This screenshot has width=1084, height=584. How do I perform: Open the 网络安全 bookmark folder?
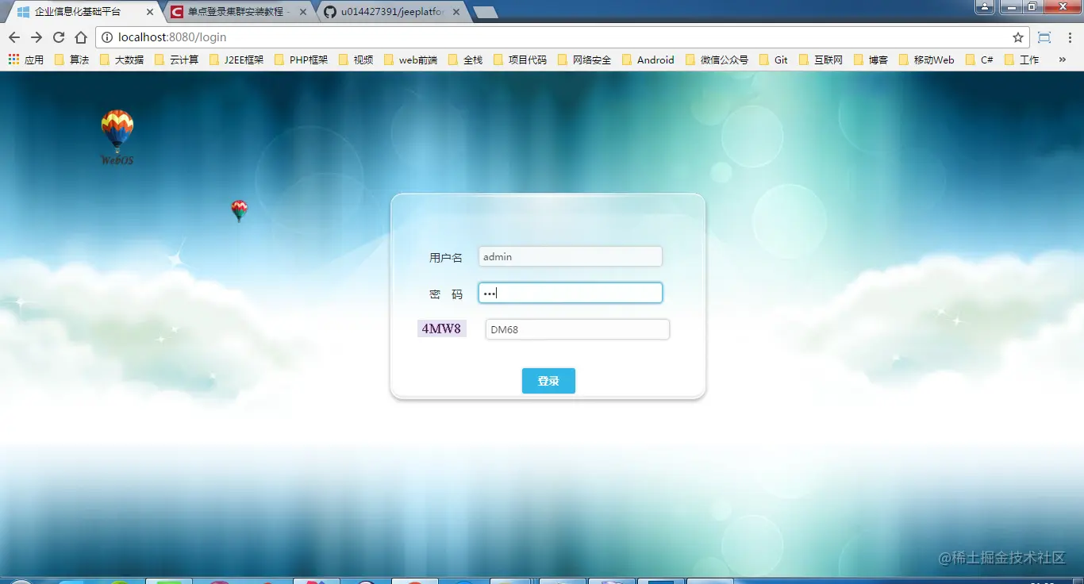pos(585,60)
